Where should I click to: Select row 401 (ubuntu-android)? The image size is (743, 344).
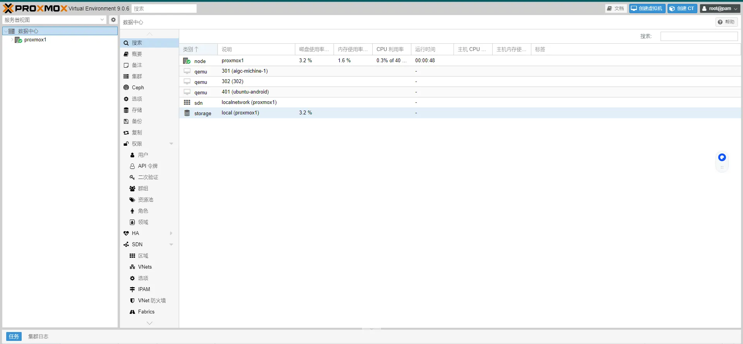[460, 92]
